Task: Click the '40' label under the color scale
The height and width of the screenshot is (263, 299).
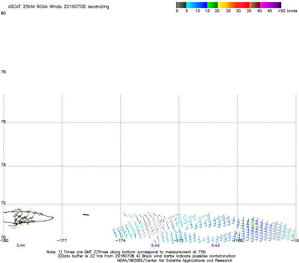Action: point(259,11)
